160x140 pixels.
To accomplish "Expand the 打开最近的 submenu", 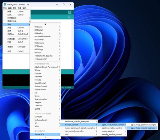I will 17,18.
